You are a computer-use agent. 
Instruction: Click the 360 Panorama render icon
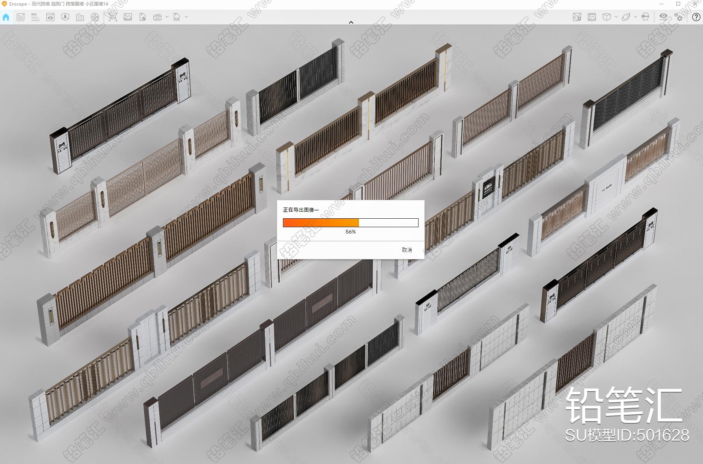[x=157, y=17]
